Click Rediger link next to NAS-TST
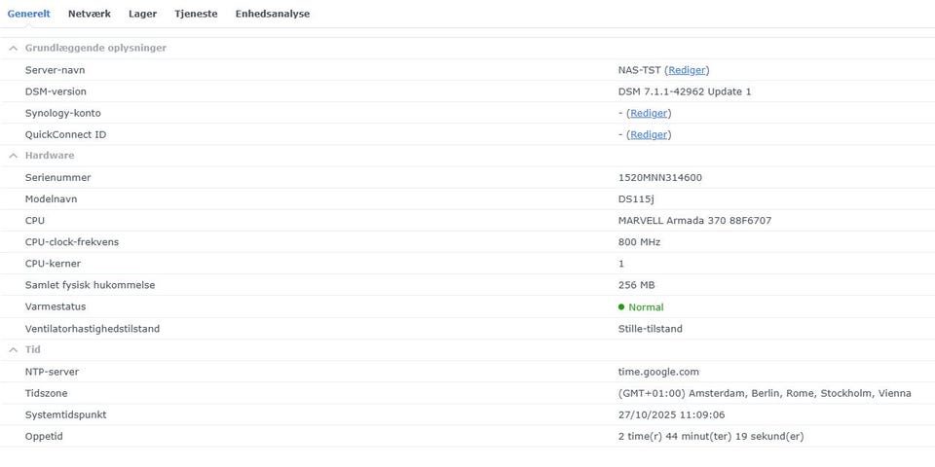The height and width of the screenshot is (467, 935). point(688,70)
